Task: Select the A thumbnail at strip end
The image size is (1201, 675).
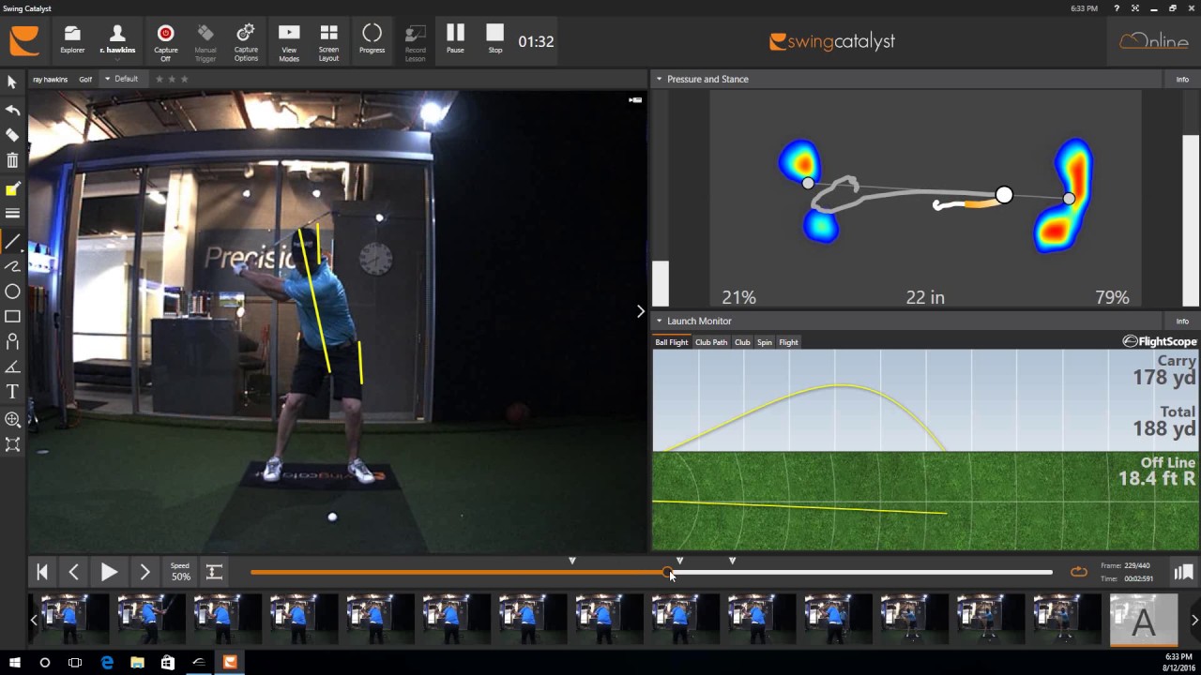Action: [1144, 621]
